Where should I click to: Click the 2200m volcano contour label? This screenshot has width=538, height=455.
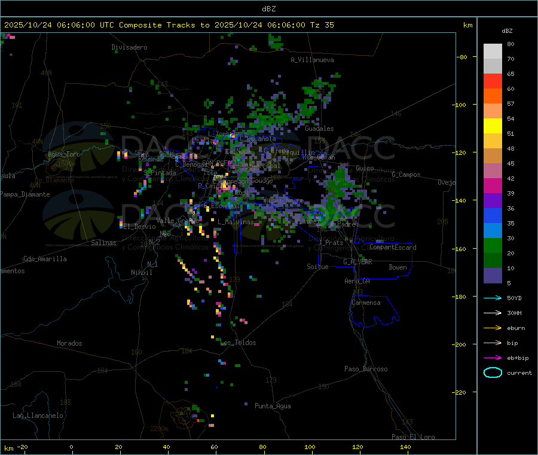tap(159, 429)
